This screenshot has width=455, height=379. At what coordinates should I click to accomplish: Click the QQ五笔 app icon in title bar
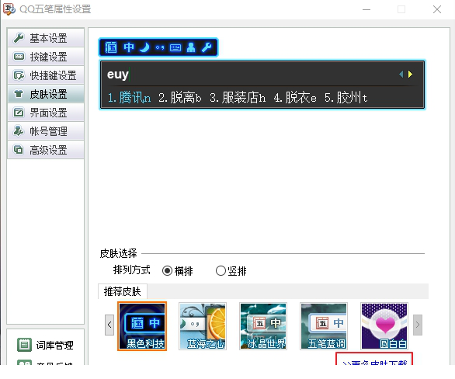click(x=9, y=9)
